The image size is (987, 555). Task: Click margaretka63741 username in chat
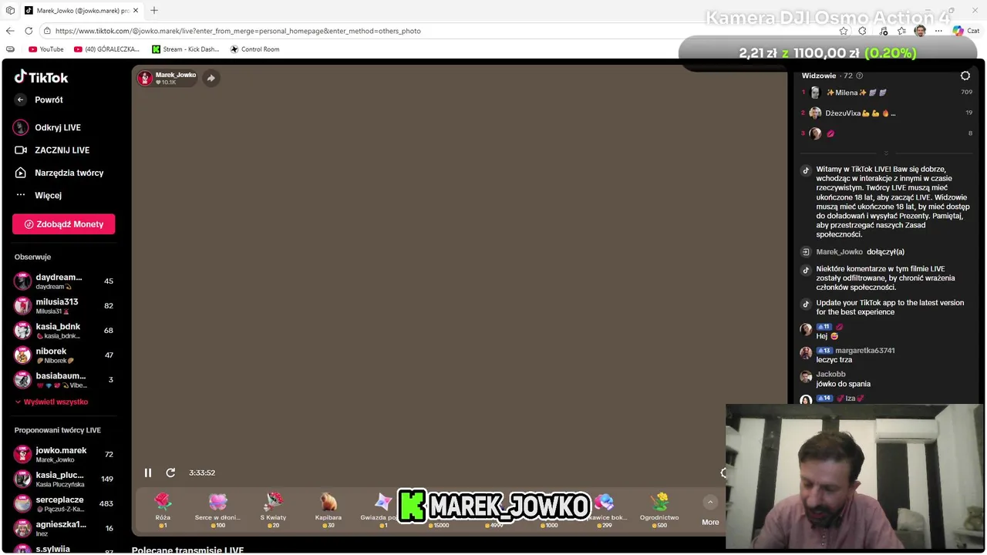coord(864,351)
